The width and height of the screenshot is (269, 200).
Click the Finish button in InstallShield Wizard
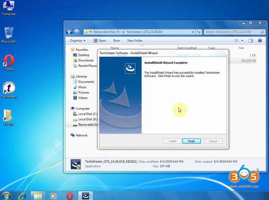pyautogui.click(x=191, y=141)
